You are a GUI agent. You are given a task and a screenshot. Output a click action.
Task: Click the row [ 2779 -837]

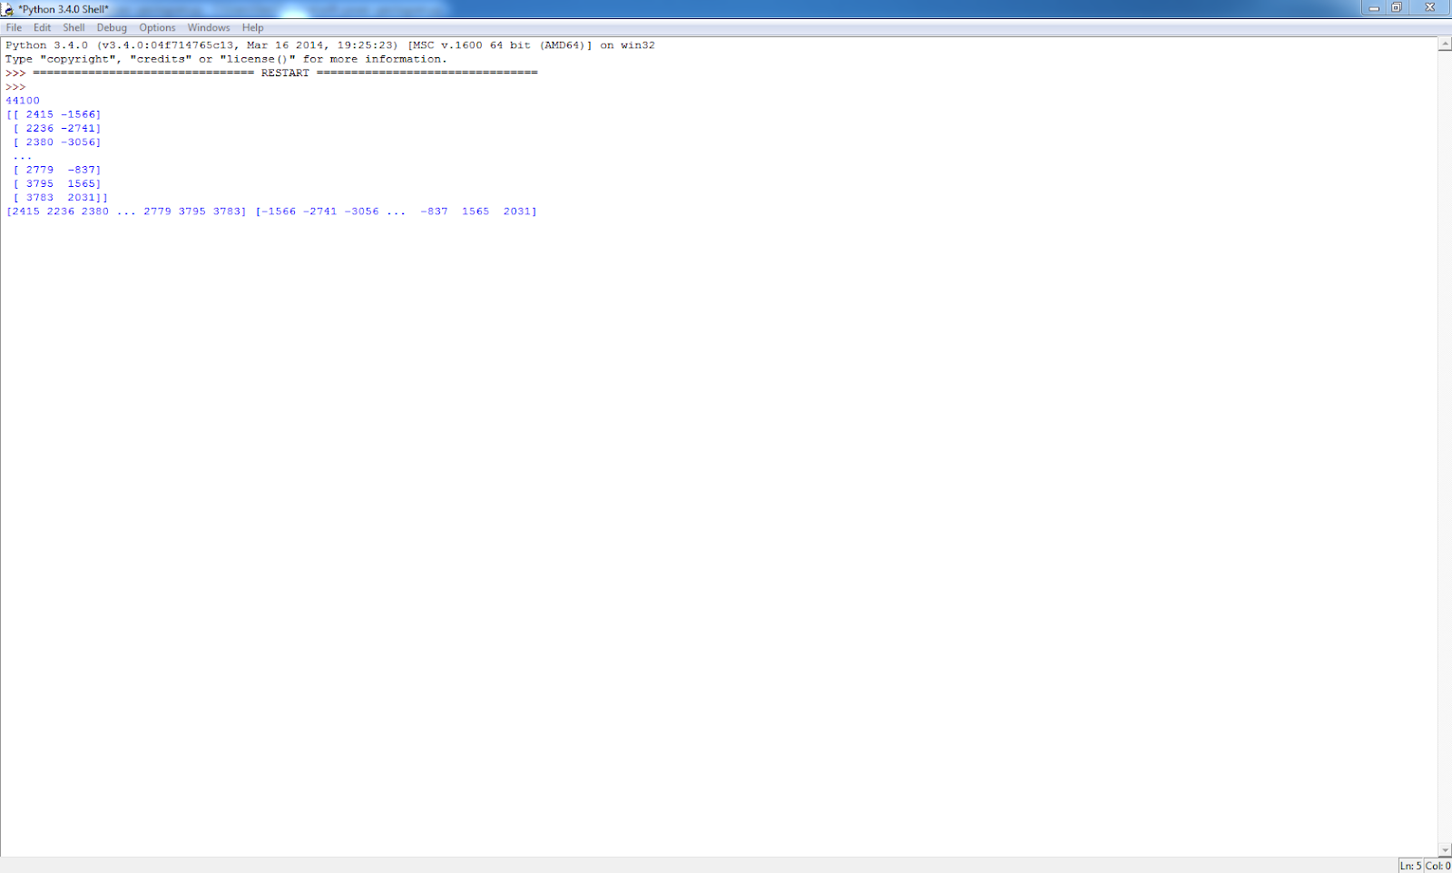click(x=56, y=170)
